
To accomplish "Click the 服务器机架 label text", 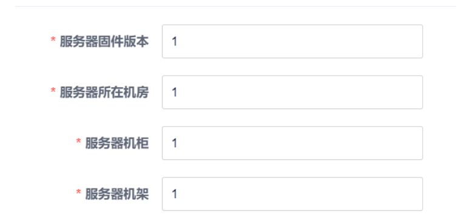I will click(x=117, y=194).
